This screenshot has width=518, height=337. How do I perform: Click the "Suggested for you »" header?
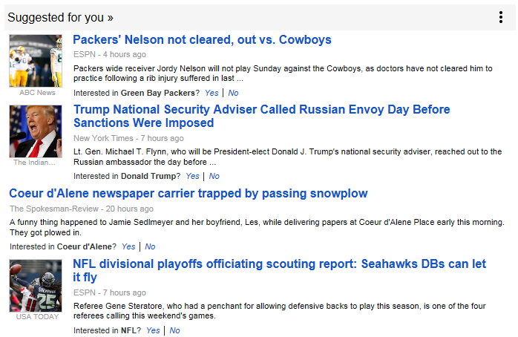point(60,17)
